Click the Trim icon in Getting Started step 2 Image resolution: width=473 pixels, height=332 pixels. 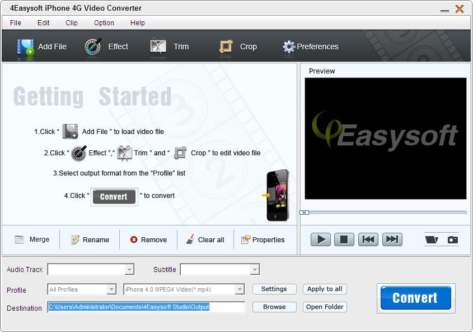click(124, 153)
